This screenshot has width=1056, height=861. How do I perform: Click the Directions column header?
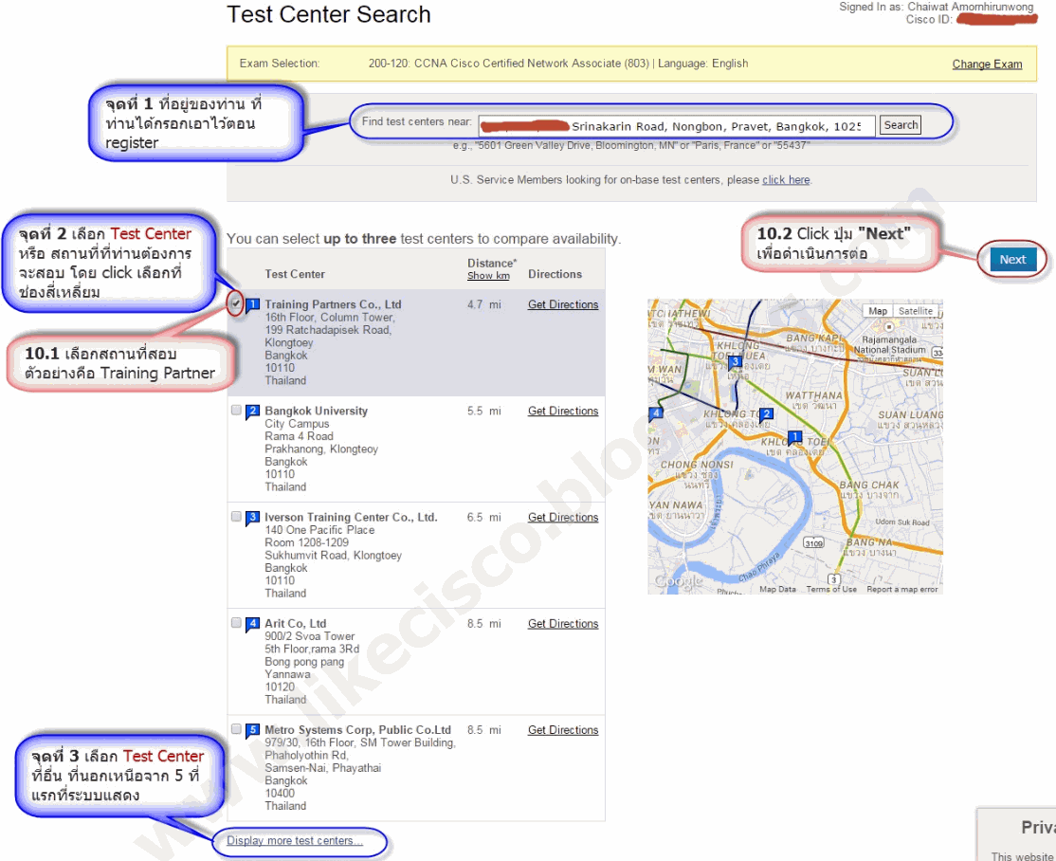(555, 274)
